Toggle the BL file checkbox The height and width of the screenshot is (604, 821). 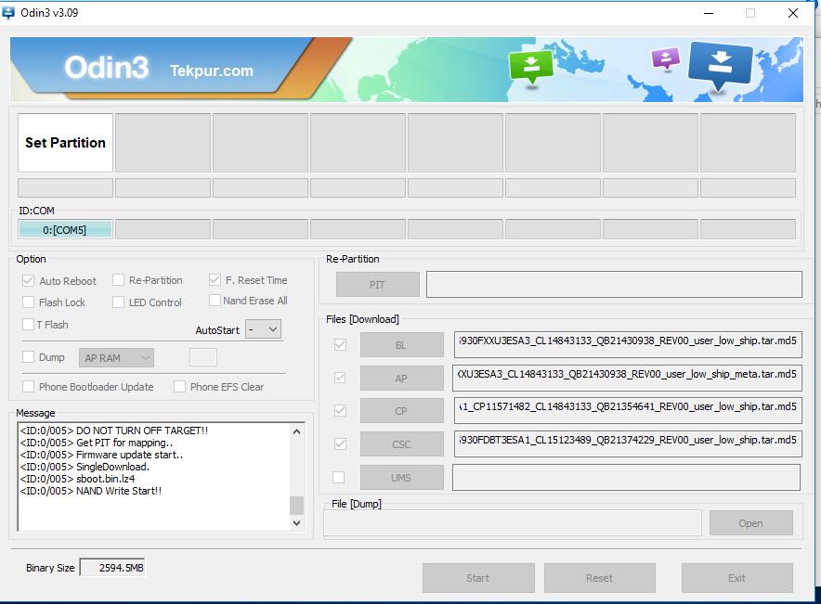[340, 344]
